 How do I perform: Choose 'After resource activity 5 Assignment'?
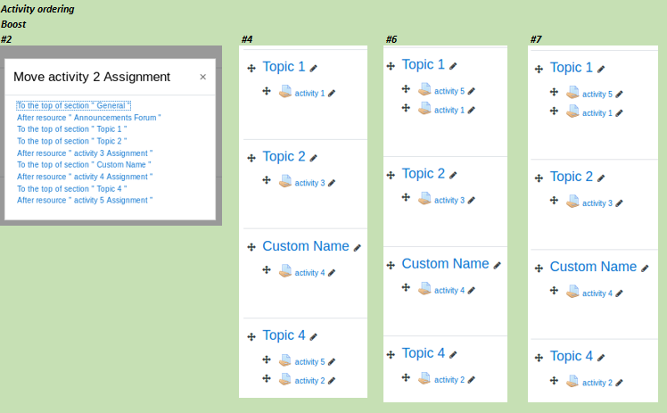point(85,201)
